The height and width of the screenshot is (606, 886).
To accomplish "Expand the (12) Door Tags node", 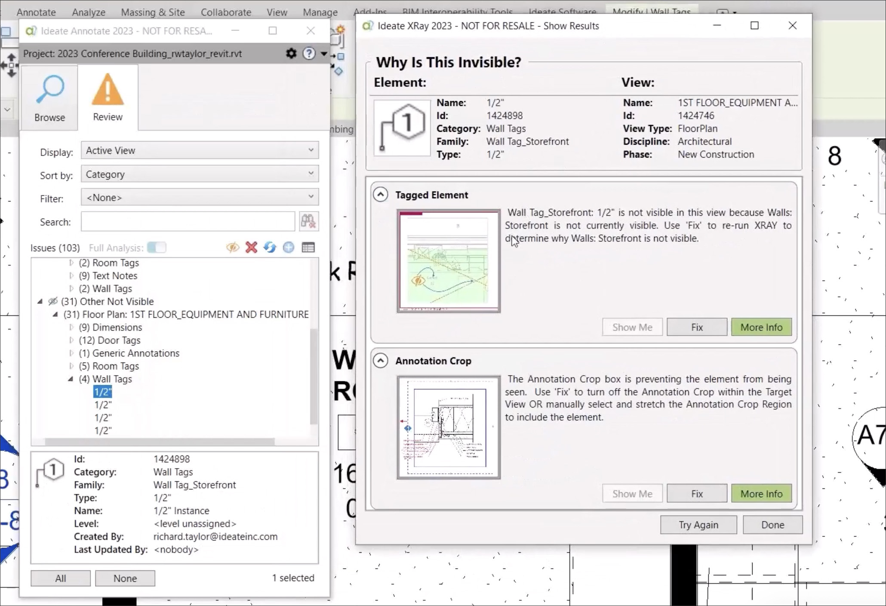I will [71, 340].
